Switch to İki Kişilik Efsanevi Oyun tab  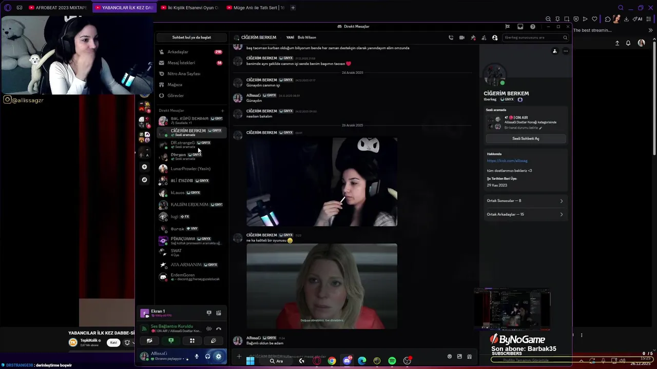click(x=189, y=8)
